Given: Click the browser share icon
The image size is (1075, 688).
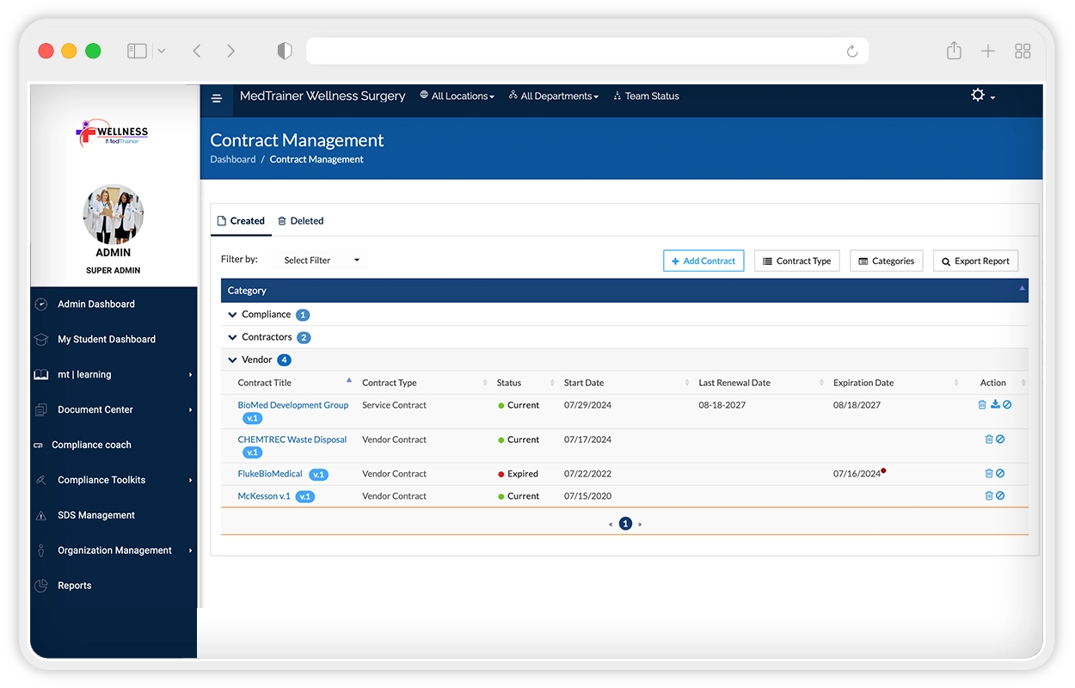Looking at the screenshot, I should point(954,52).
